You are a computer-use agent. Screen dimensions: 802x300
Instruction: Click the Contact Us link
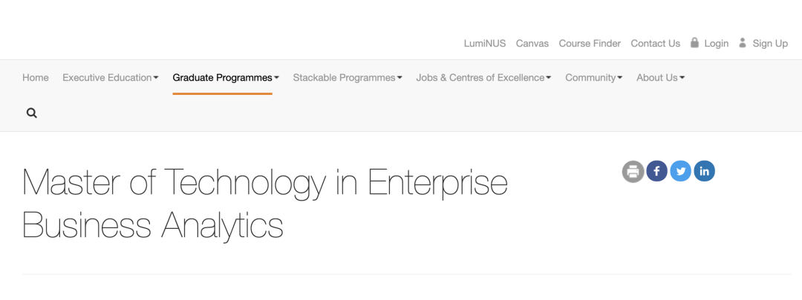click(x=655, y=44)
